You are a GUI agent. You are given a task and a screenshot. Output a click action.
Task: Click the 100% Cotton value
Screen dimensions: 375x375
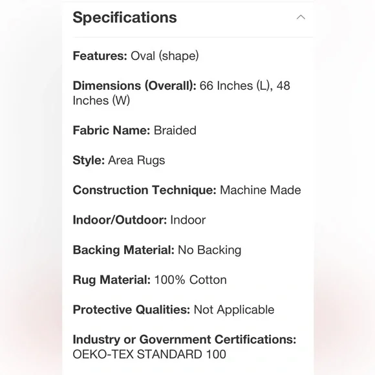(190, 280)
